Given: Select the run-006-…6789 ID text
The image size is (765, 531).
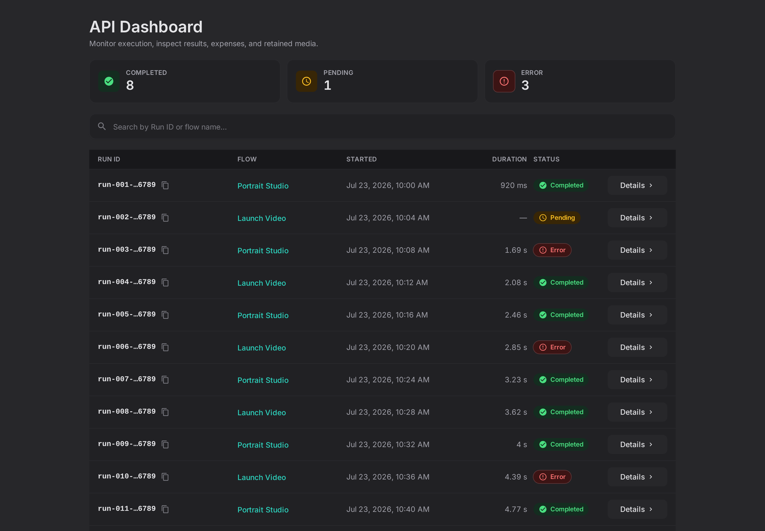Looking at the screenshot, I should tap(126, 347).
